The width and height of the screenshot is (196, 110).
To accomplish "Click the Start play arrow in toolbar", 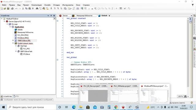I will [x=89, y=9].
